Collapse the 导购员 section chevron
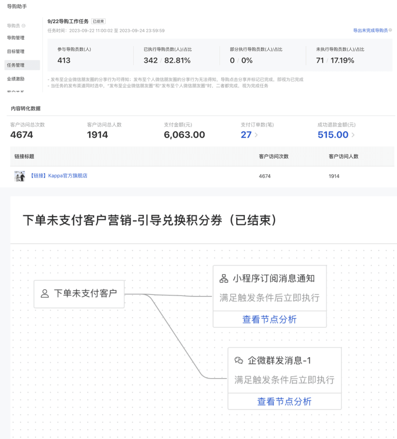This screenshot has width=397, height=439. [23, 26]
